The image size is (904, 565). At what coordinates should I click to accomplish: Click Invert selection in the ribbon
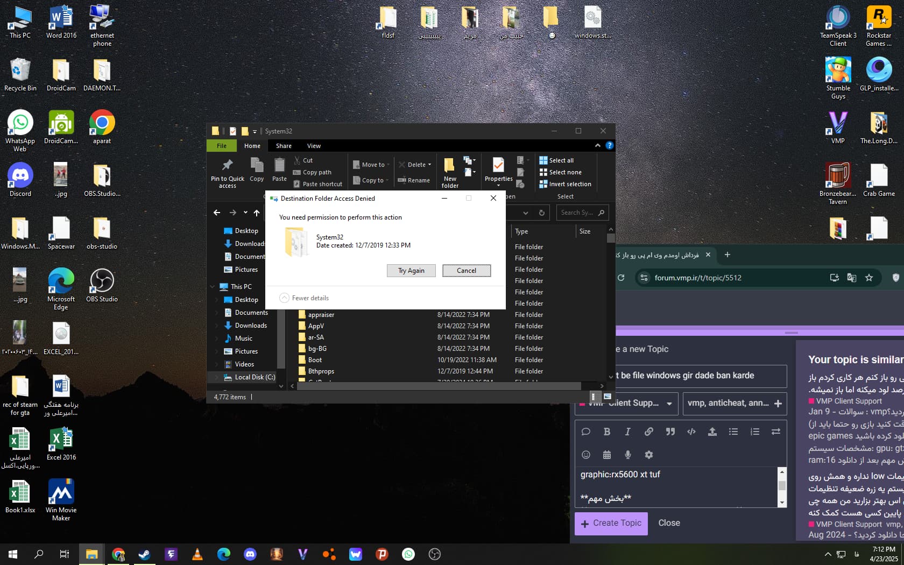pos(565,184)
